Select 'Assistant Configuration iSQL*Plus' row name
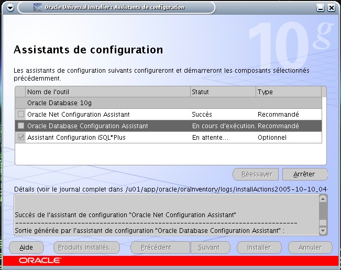The image size is (341, 270). 76,137
